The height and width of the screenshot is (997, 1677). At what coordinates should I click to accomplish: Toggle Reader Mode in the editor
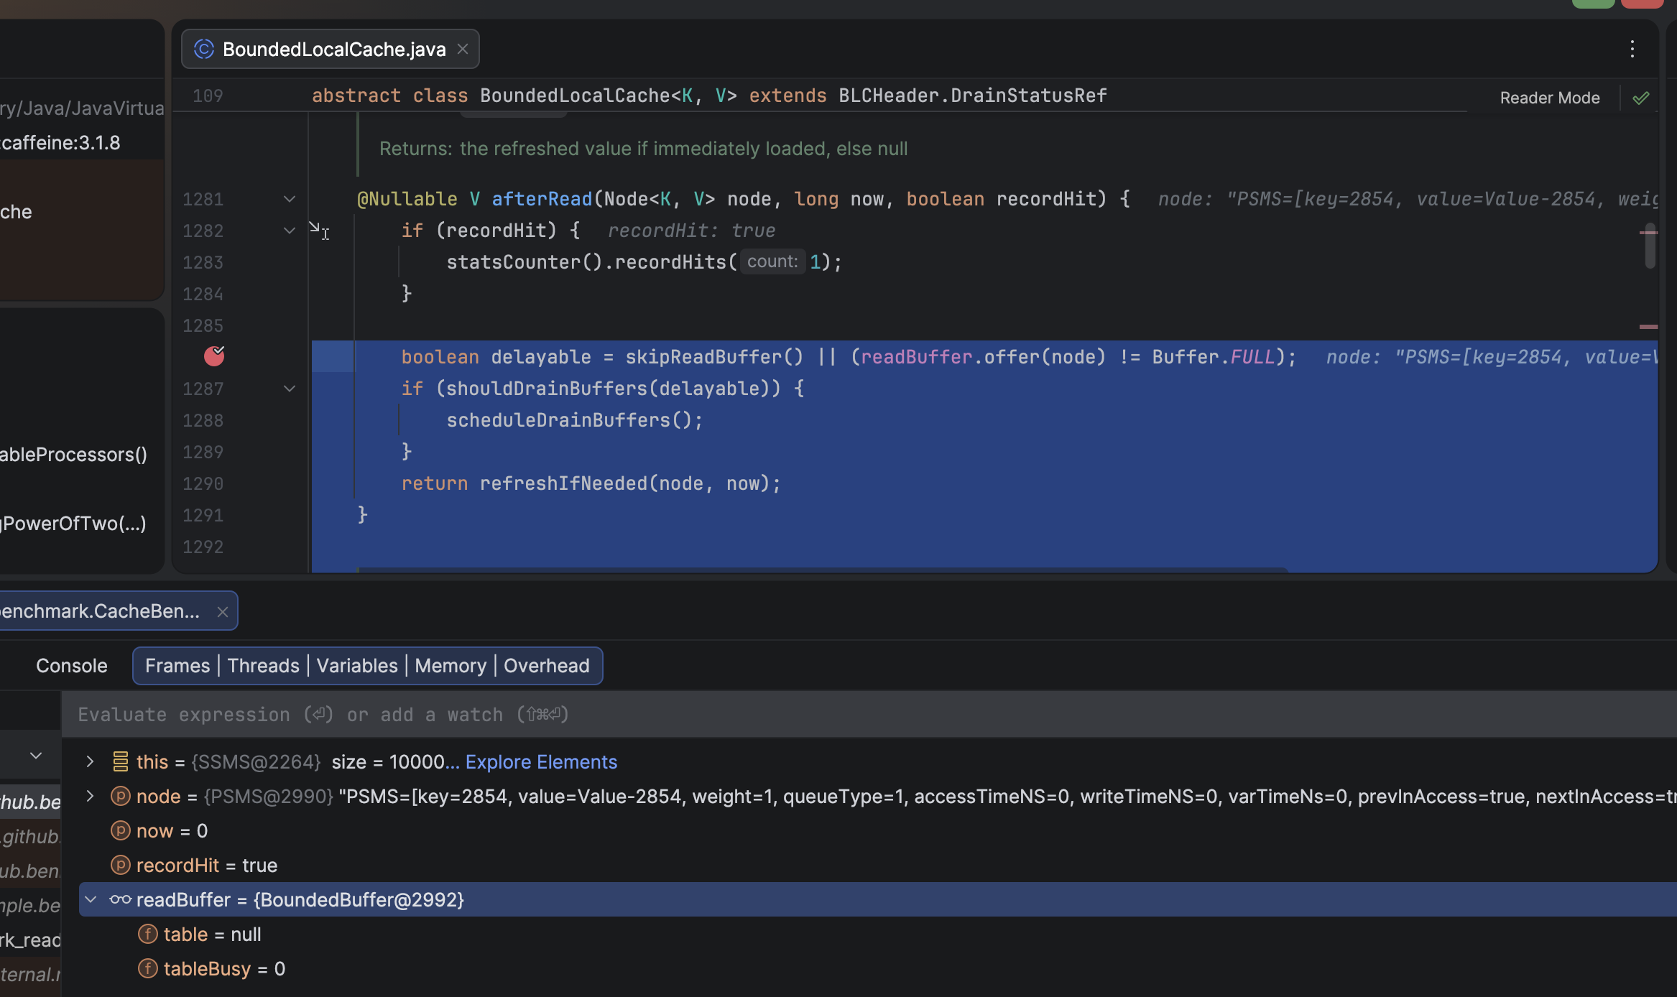pyautogui.click(x=1549, y=98)
